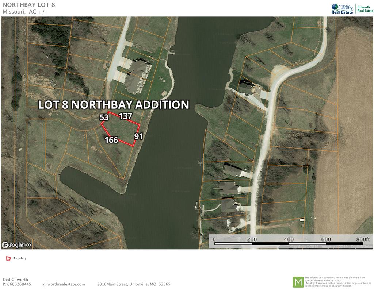Viewport: 374px width, 289px height.
Task: Click the 137 boundary length label
Action: pos(126,116)
